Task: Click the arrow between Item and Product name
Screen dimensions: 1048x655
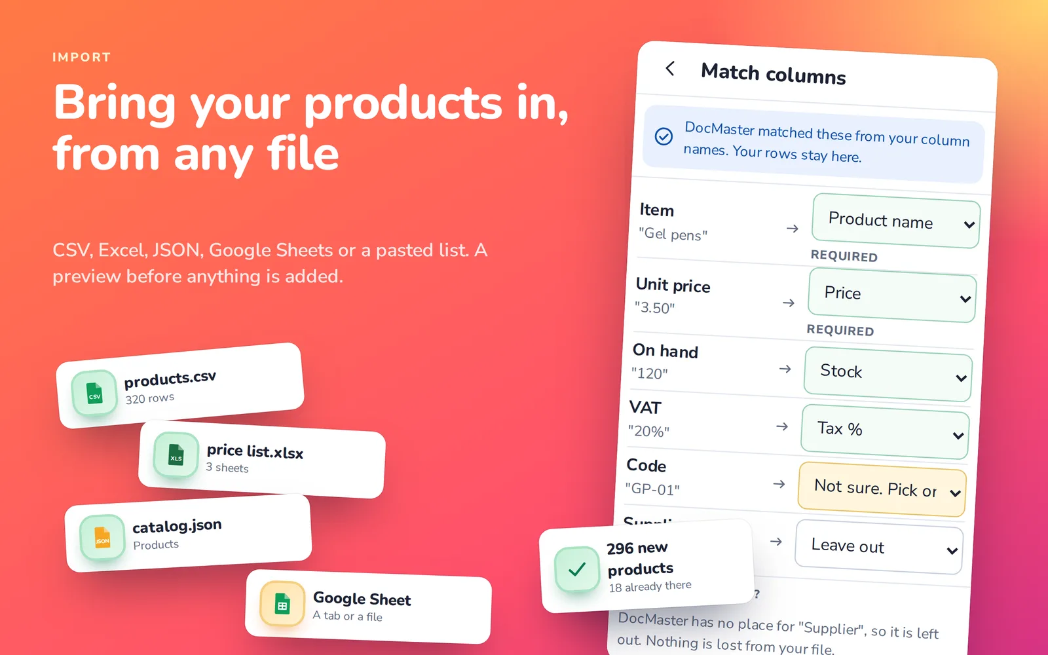Action: (792, 229)
